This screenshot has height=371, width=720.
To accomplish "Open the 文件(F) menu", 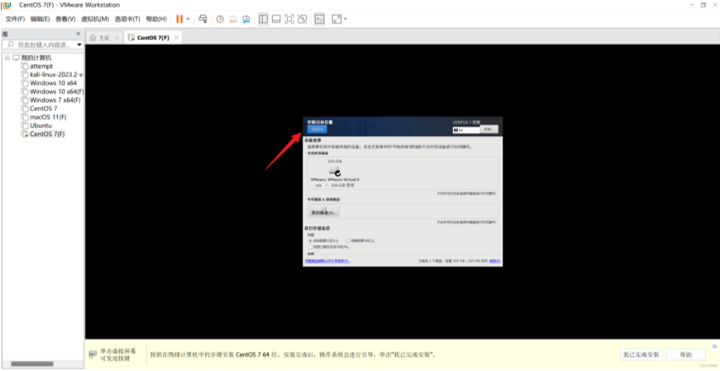I will [15, 19].
